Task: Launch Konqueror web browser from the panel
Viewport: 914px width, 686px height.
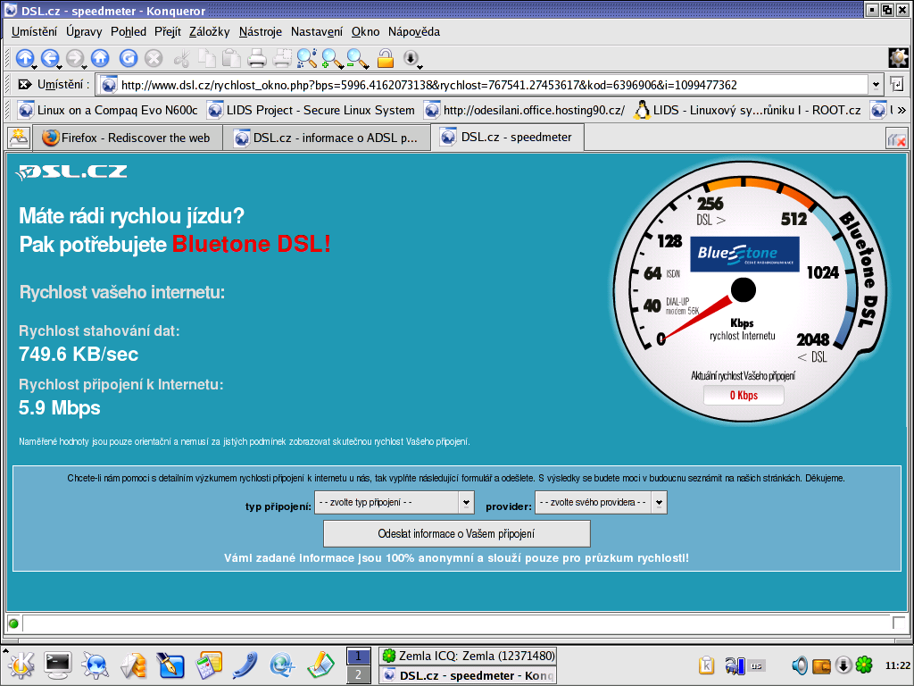Action: coord(95,665)
